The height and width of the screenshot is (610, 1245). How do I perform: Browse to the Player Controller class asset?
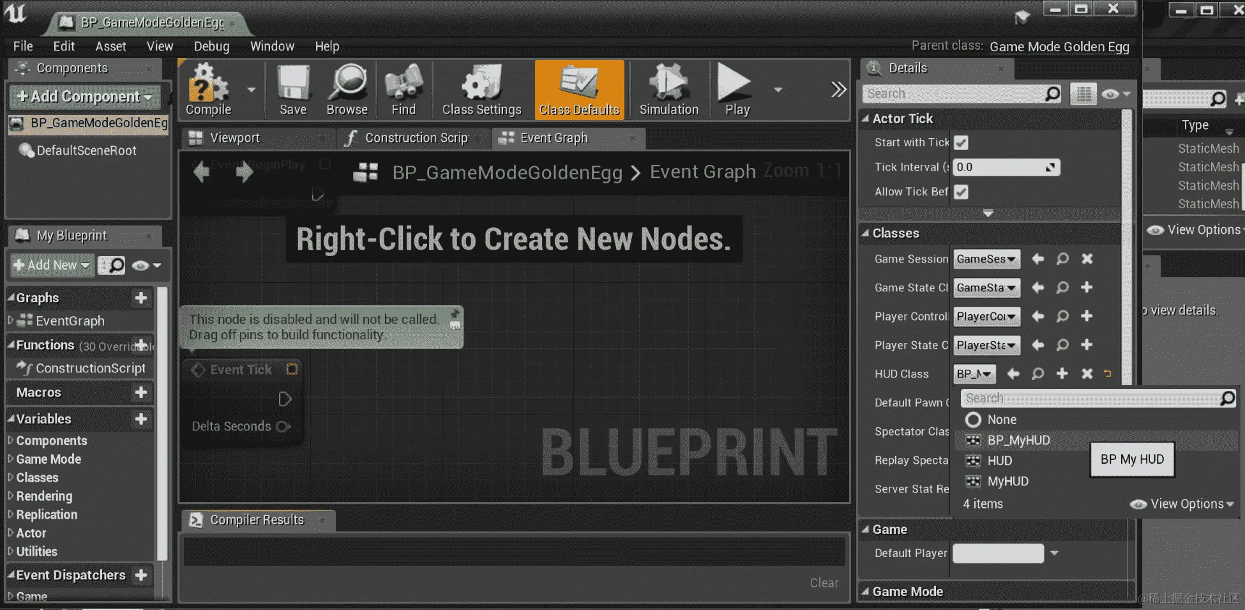pyautogui.click(x=1062, y=316)
